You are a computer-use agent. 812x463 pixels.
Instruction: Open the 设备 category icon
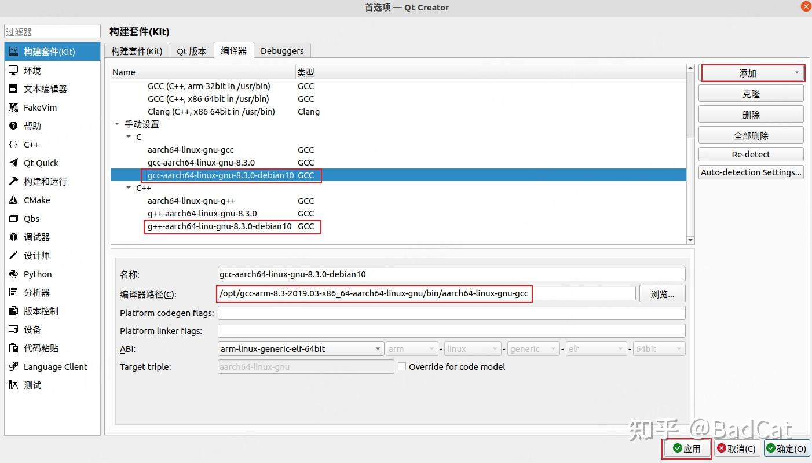(13, 329)
